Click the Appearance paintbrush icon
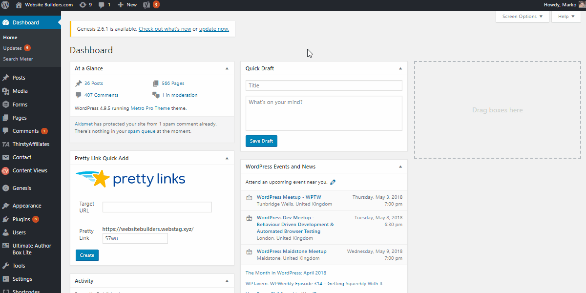586x293 pixels. tap(5, 206)
